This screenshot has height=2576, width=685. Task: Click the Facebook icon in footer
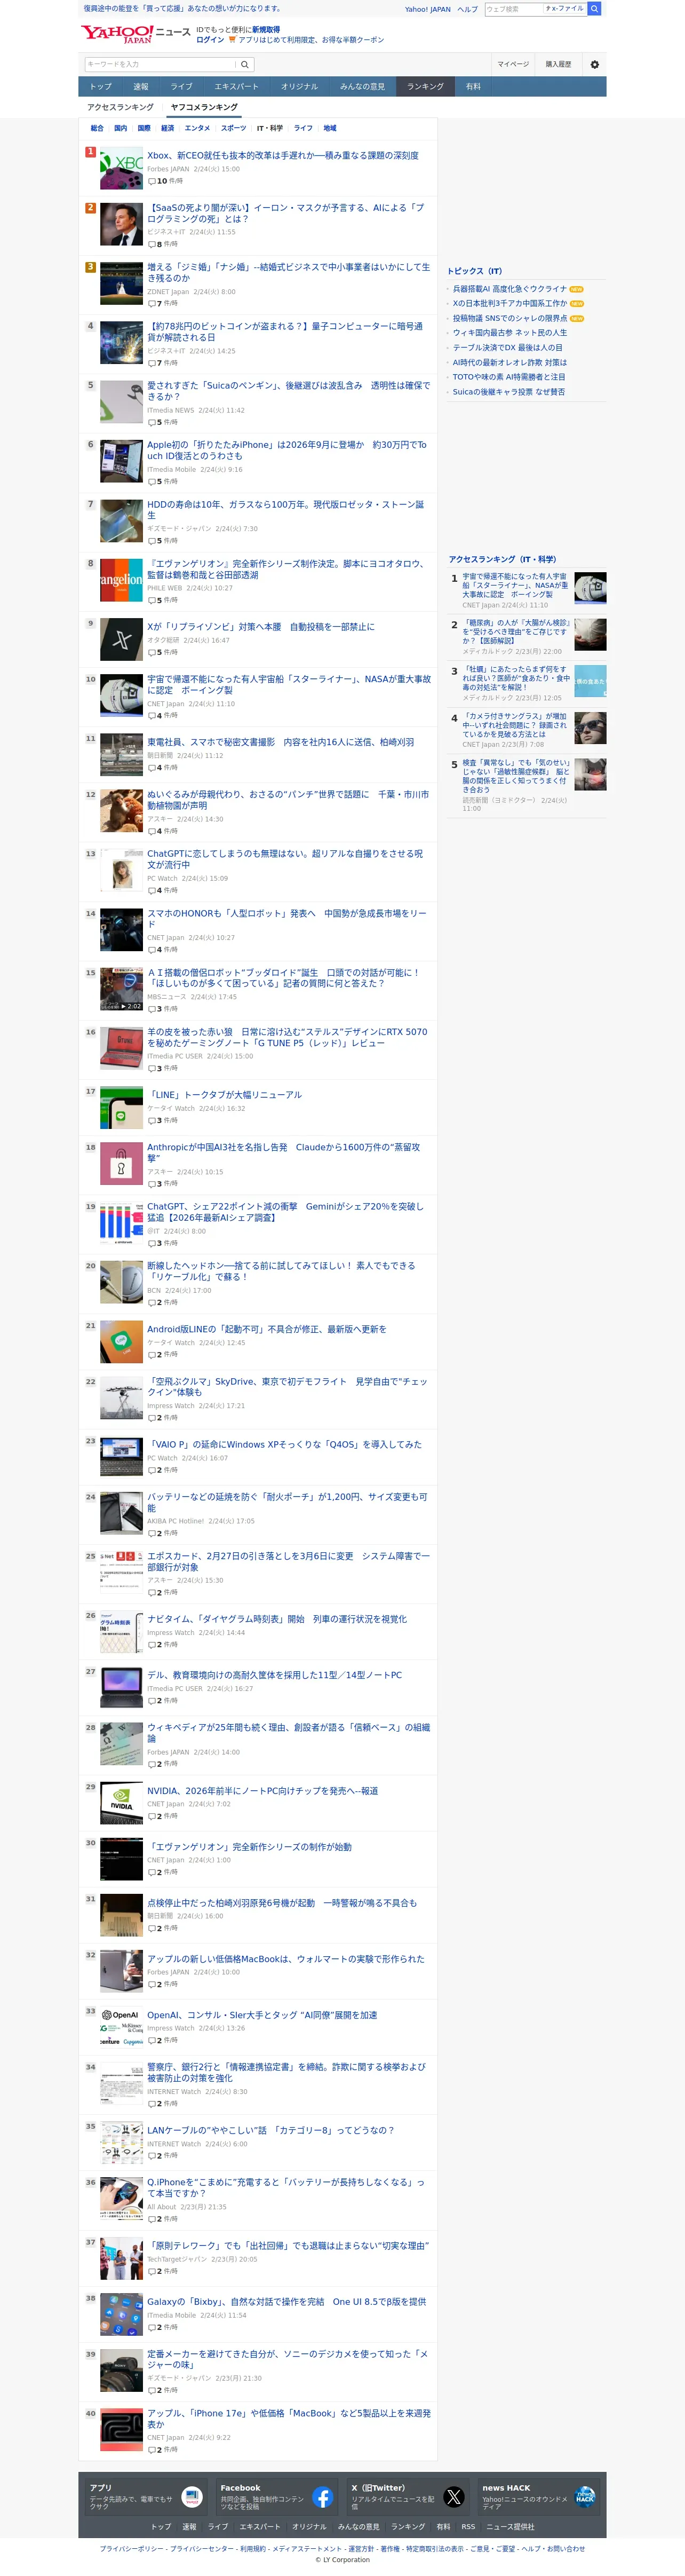[322, 2497]
